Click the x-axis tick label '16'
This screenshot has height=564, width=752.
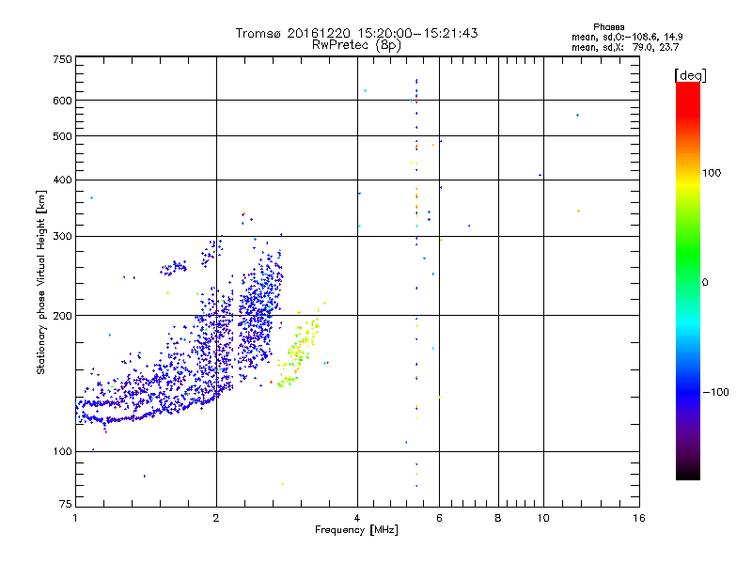coord(639,518)
